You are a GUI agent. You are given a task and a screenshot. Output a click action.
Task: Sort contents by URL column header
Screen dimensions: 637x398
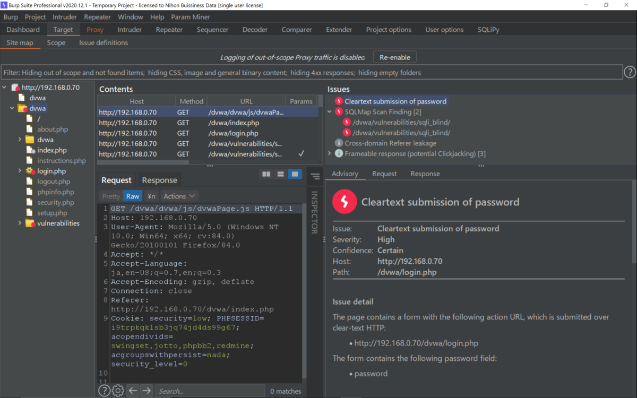coord(246,101)
